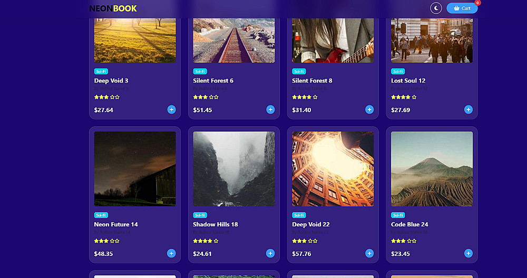This screenshot has height=278, width=527.
Task: Open the Code Blue 24 cover image
Action: (432, 169)
